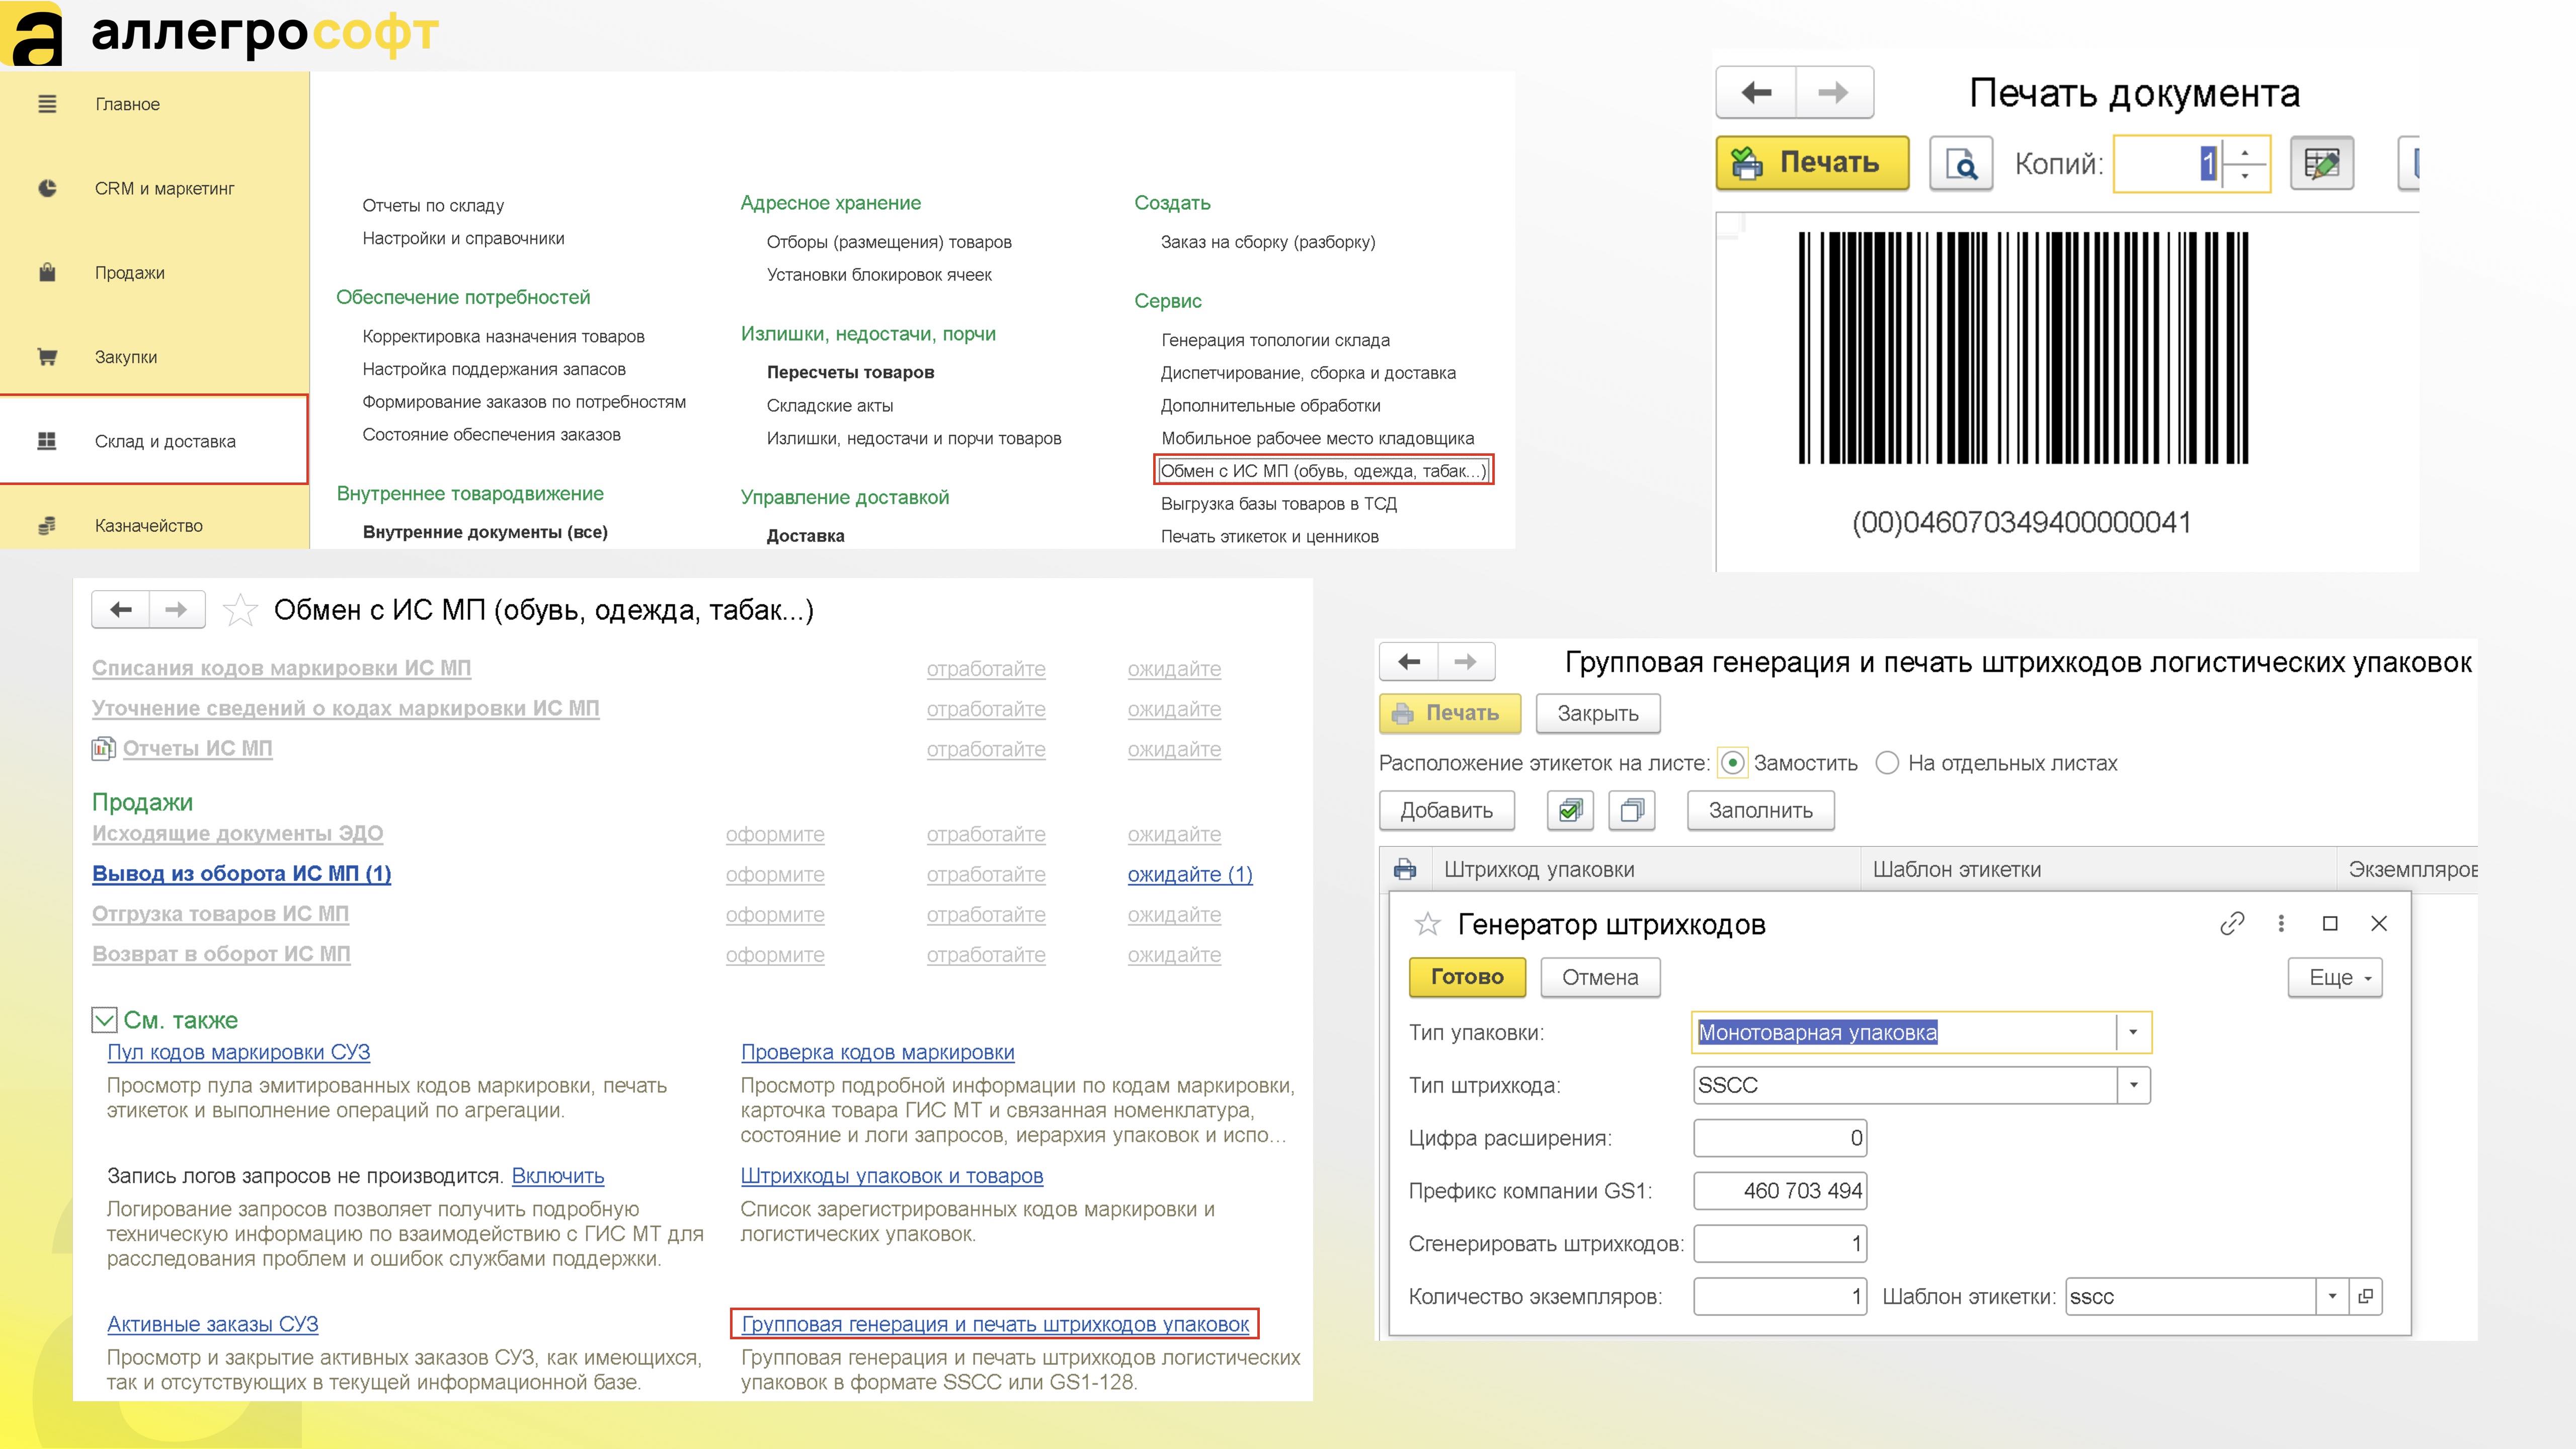Open the Тип штрихкода dropdown
The image size is (2576, 1449).
click(x=2133, y=1086)
